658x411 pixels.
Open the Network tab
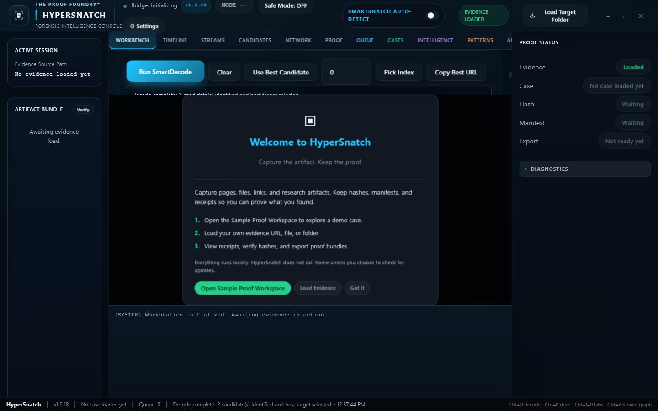point(298,40)
